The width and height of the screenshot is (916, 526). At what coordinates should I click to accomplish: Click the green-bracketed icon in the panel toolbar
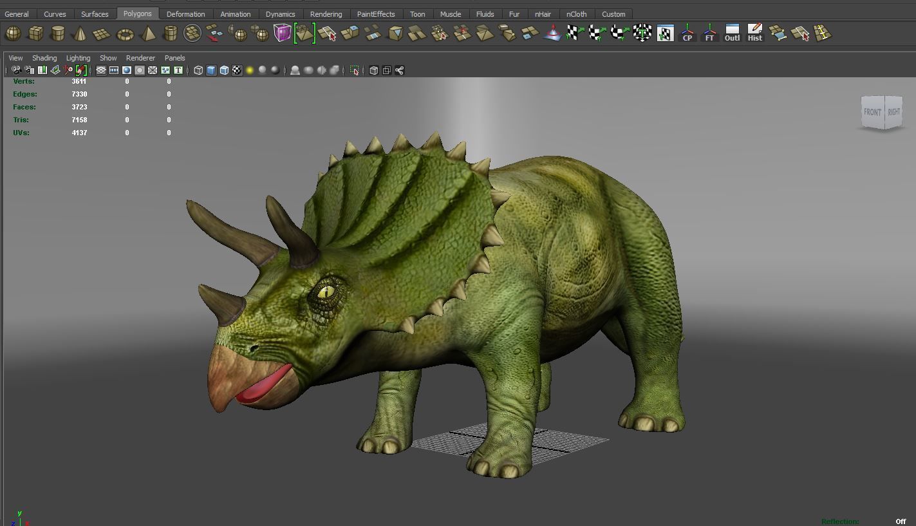point(81,70)
